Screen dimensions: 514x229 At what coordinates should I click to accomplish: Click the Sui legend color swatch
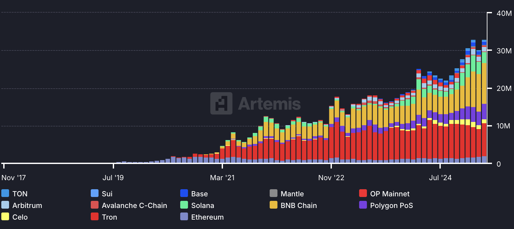point(95,193)
